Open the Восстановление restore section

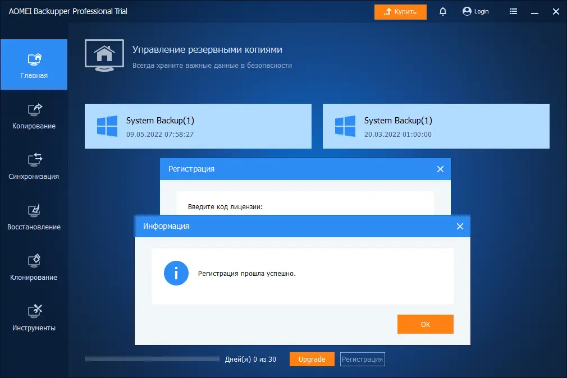(x=34, y=217)
